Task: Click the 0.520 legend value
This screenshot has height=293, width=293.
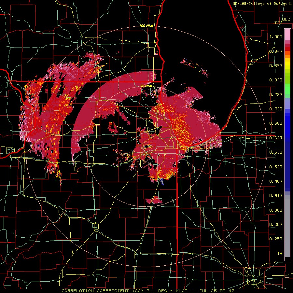Action: pos(276,167)
